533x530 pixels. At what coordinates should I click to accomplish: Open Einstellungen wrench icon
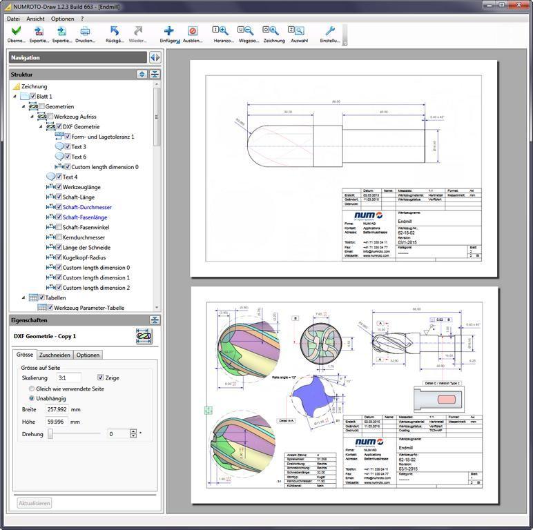point(330,31)
